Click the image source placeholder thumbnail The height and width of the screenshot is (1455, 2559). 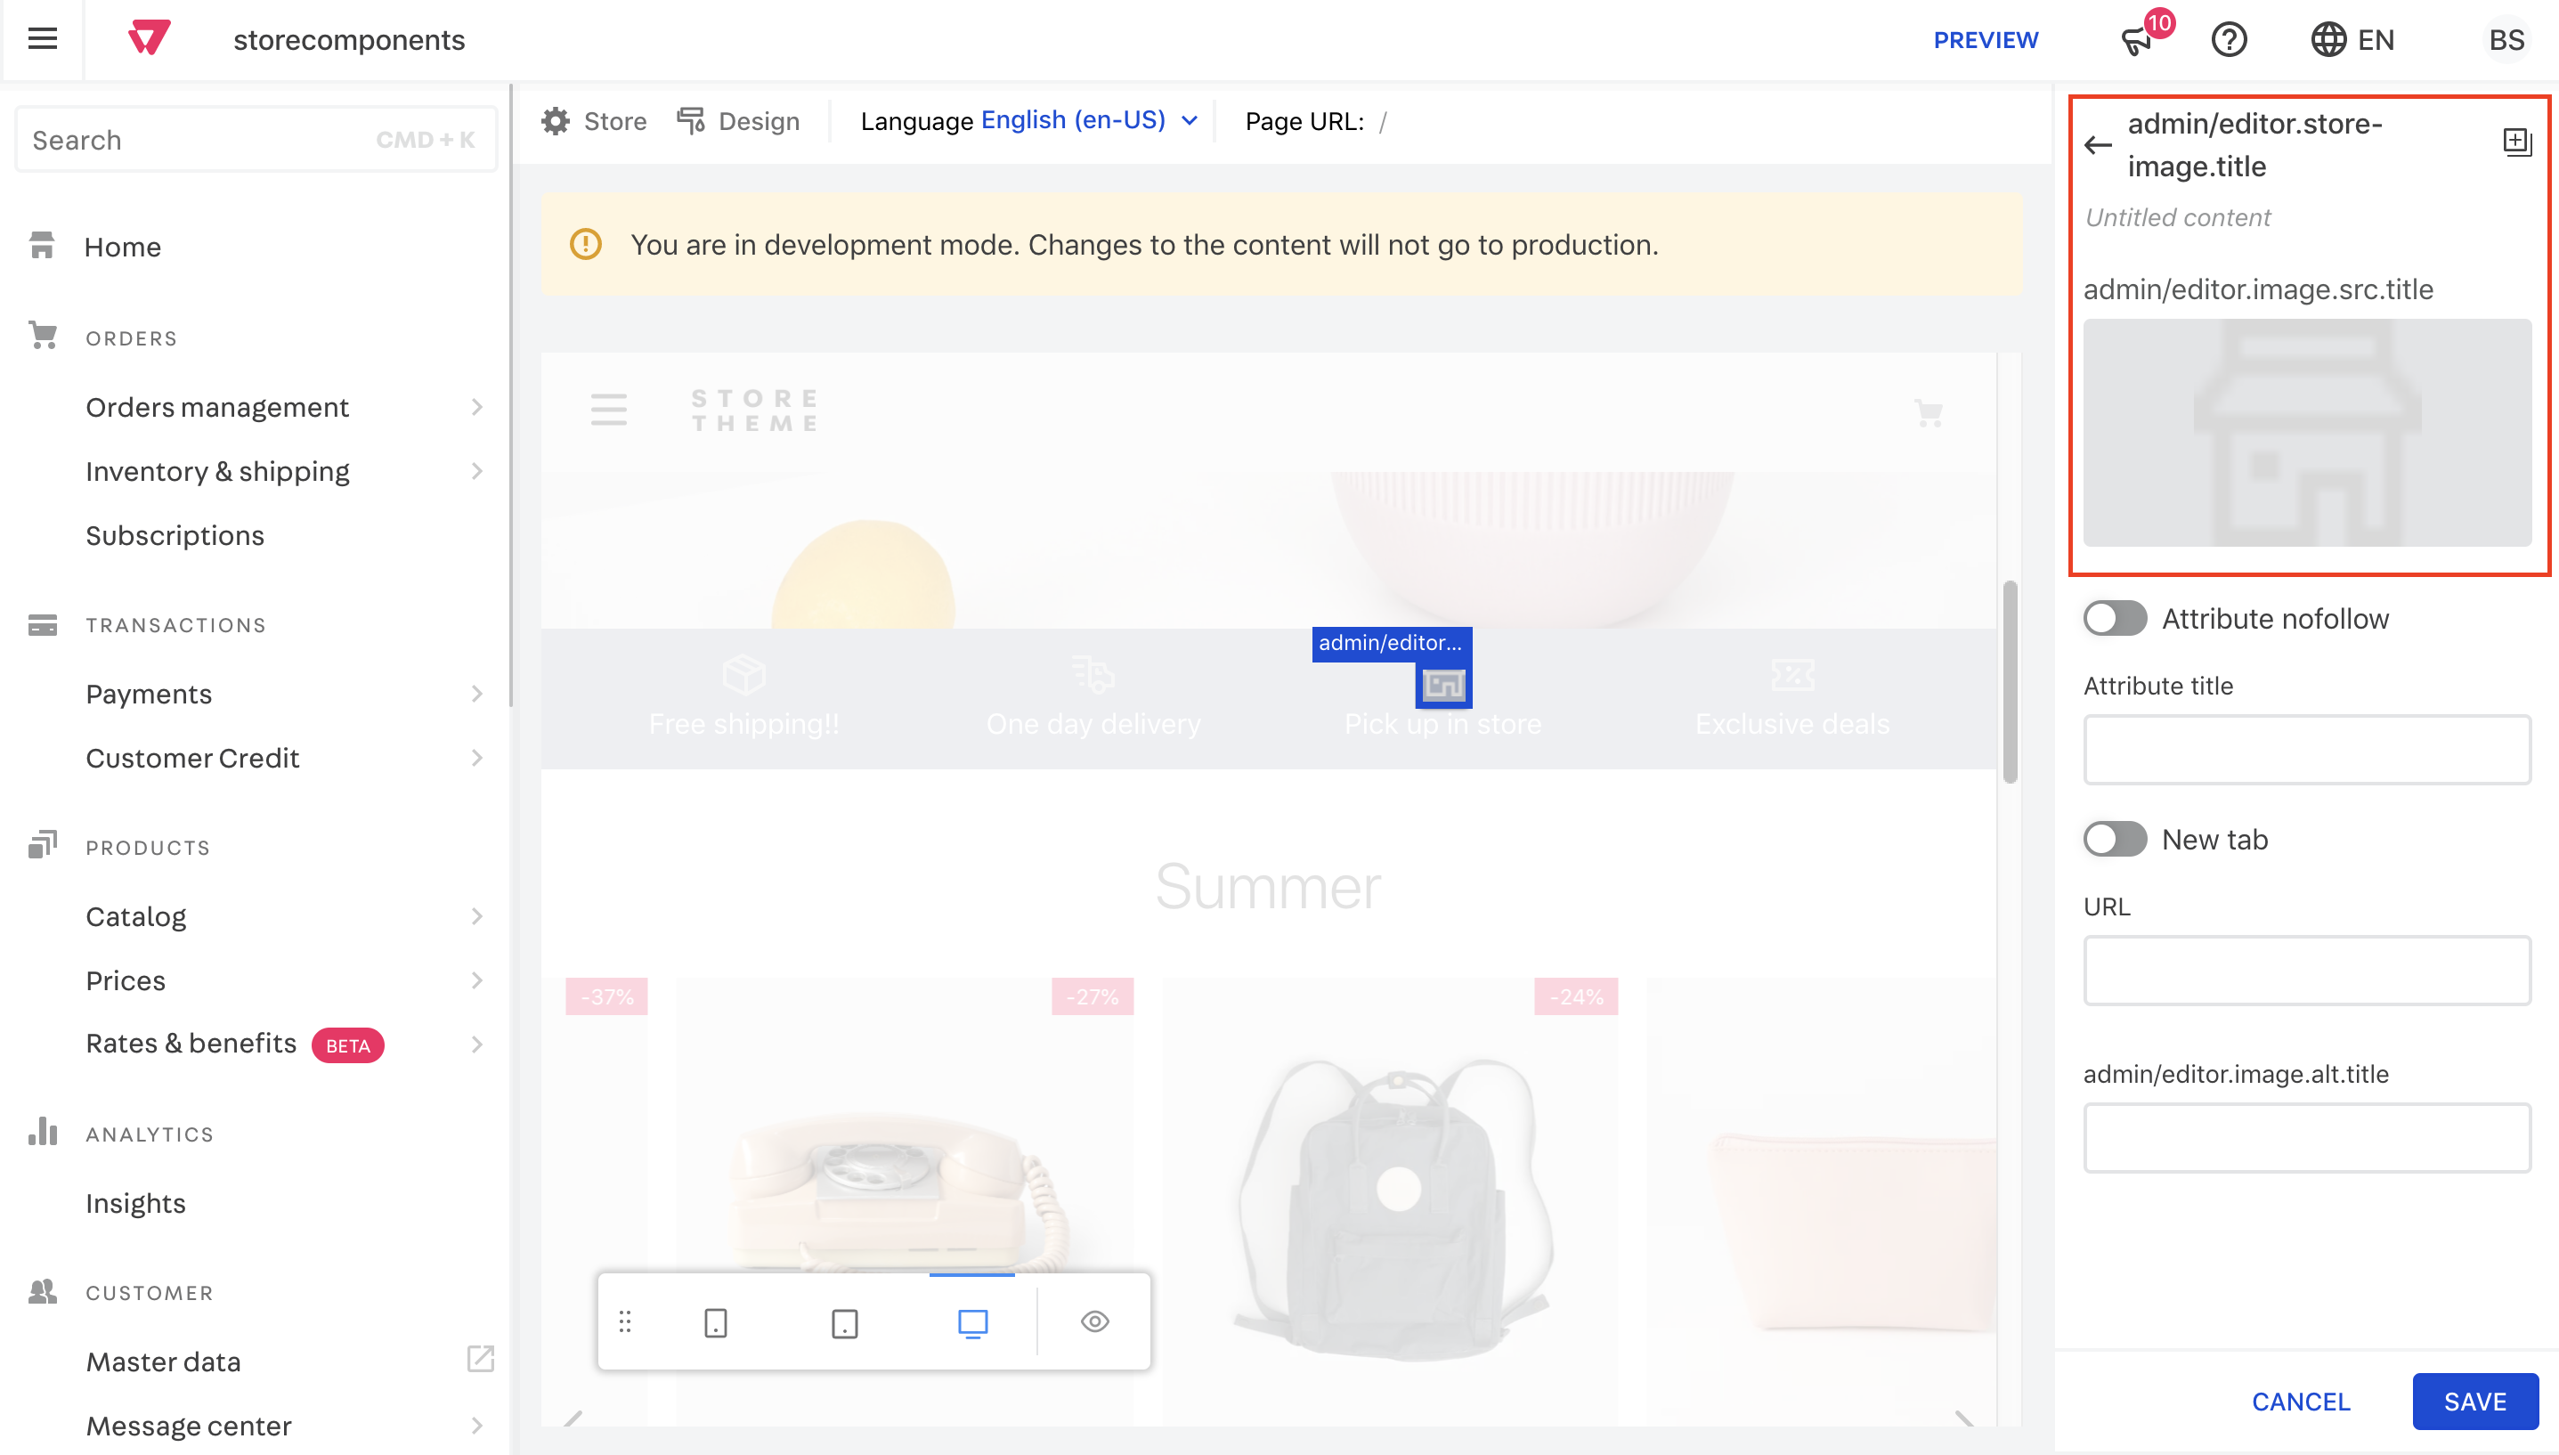click(2306, 432)
